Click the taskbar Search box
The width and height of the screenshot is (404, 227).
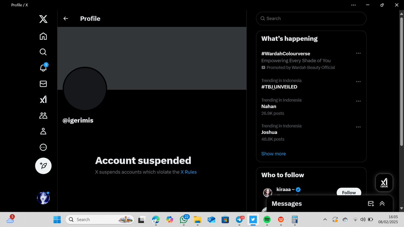[x=100, y=220]
